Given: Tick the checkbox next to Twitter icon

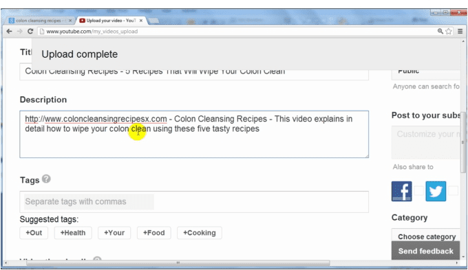Looking at the screenshot, I should (453, 191).
